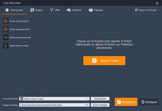Open the MPEG-4 Video format combo box
This screenshot has height=111, width=162.
tap(54, 99)
